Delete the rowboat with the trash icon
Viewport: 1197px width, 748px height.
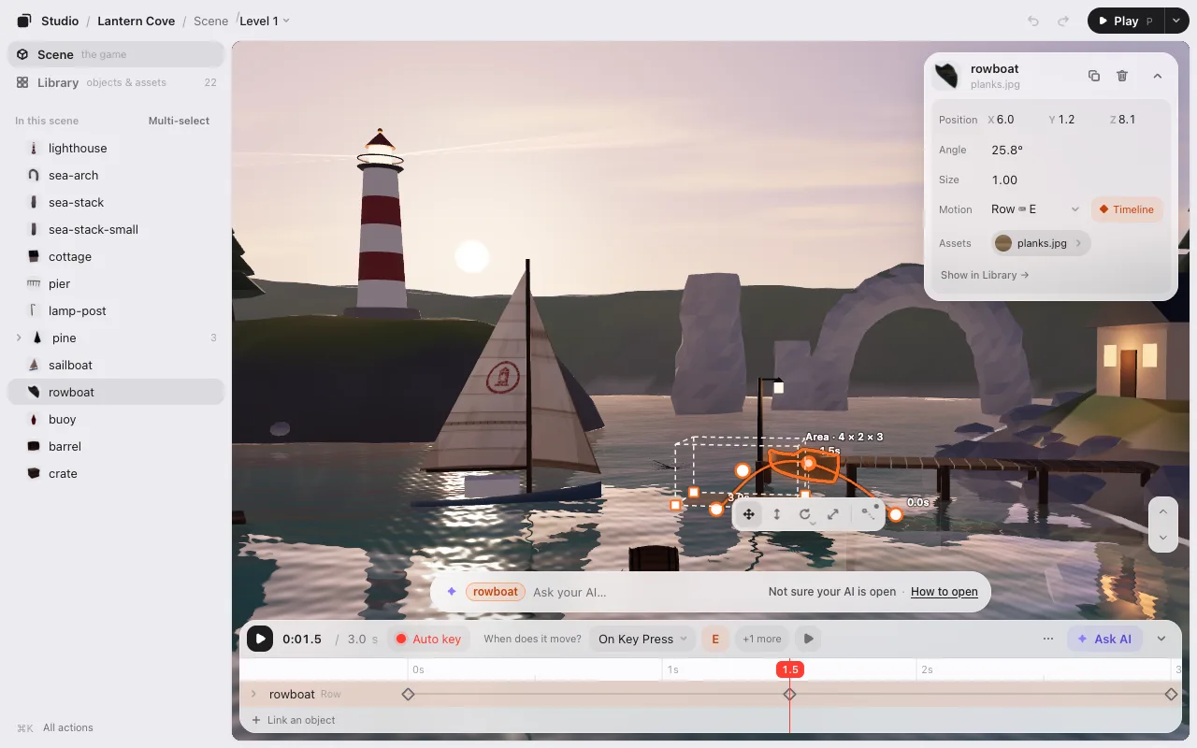[x=1122, y=76]
